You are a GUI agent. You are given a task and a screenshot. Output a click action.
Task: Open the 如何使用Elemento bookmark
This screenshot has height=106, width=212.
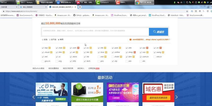tap(7, 15)
